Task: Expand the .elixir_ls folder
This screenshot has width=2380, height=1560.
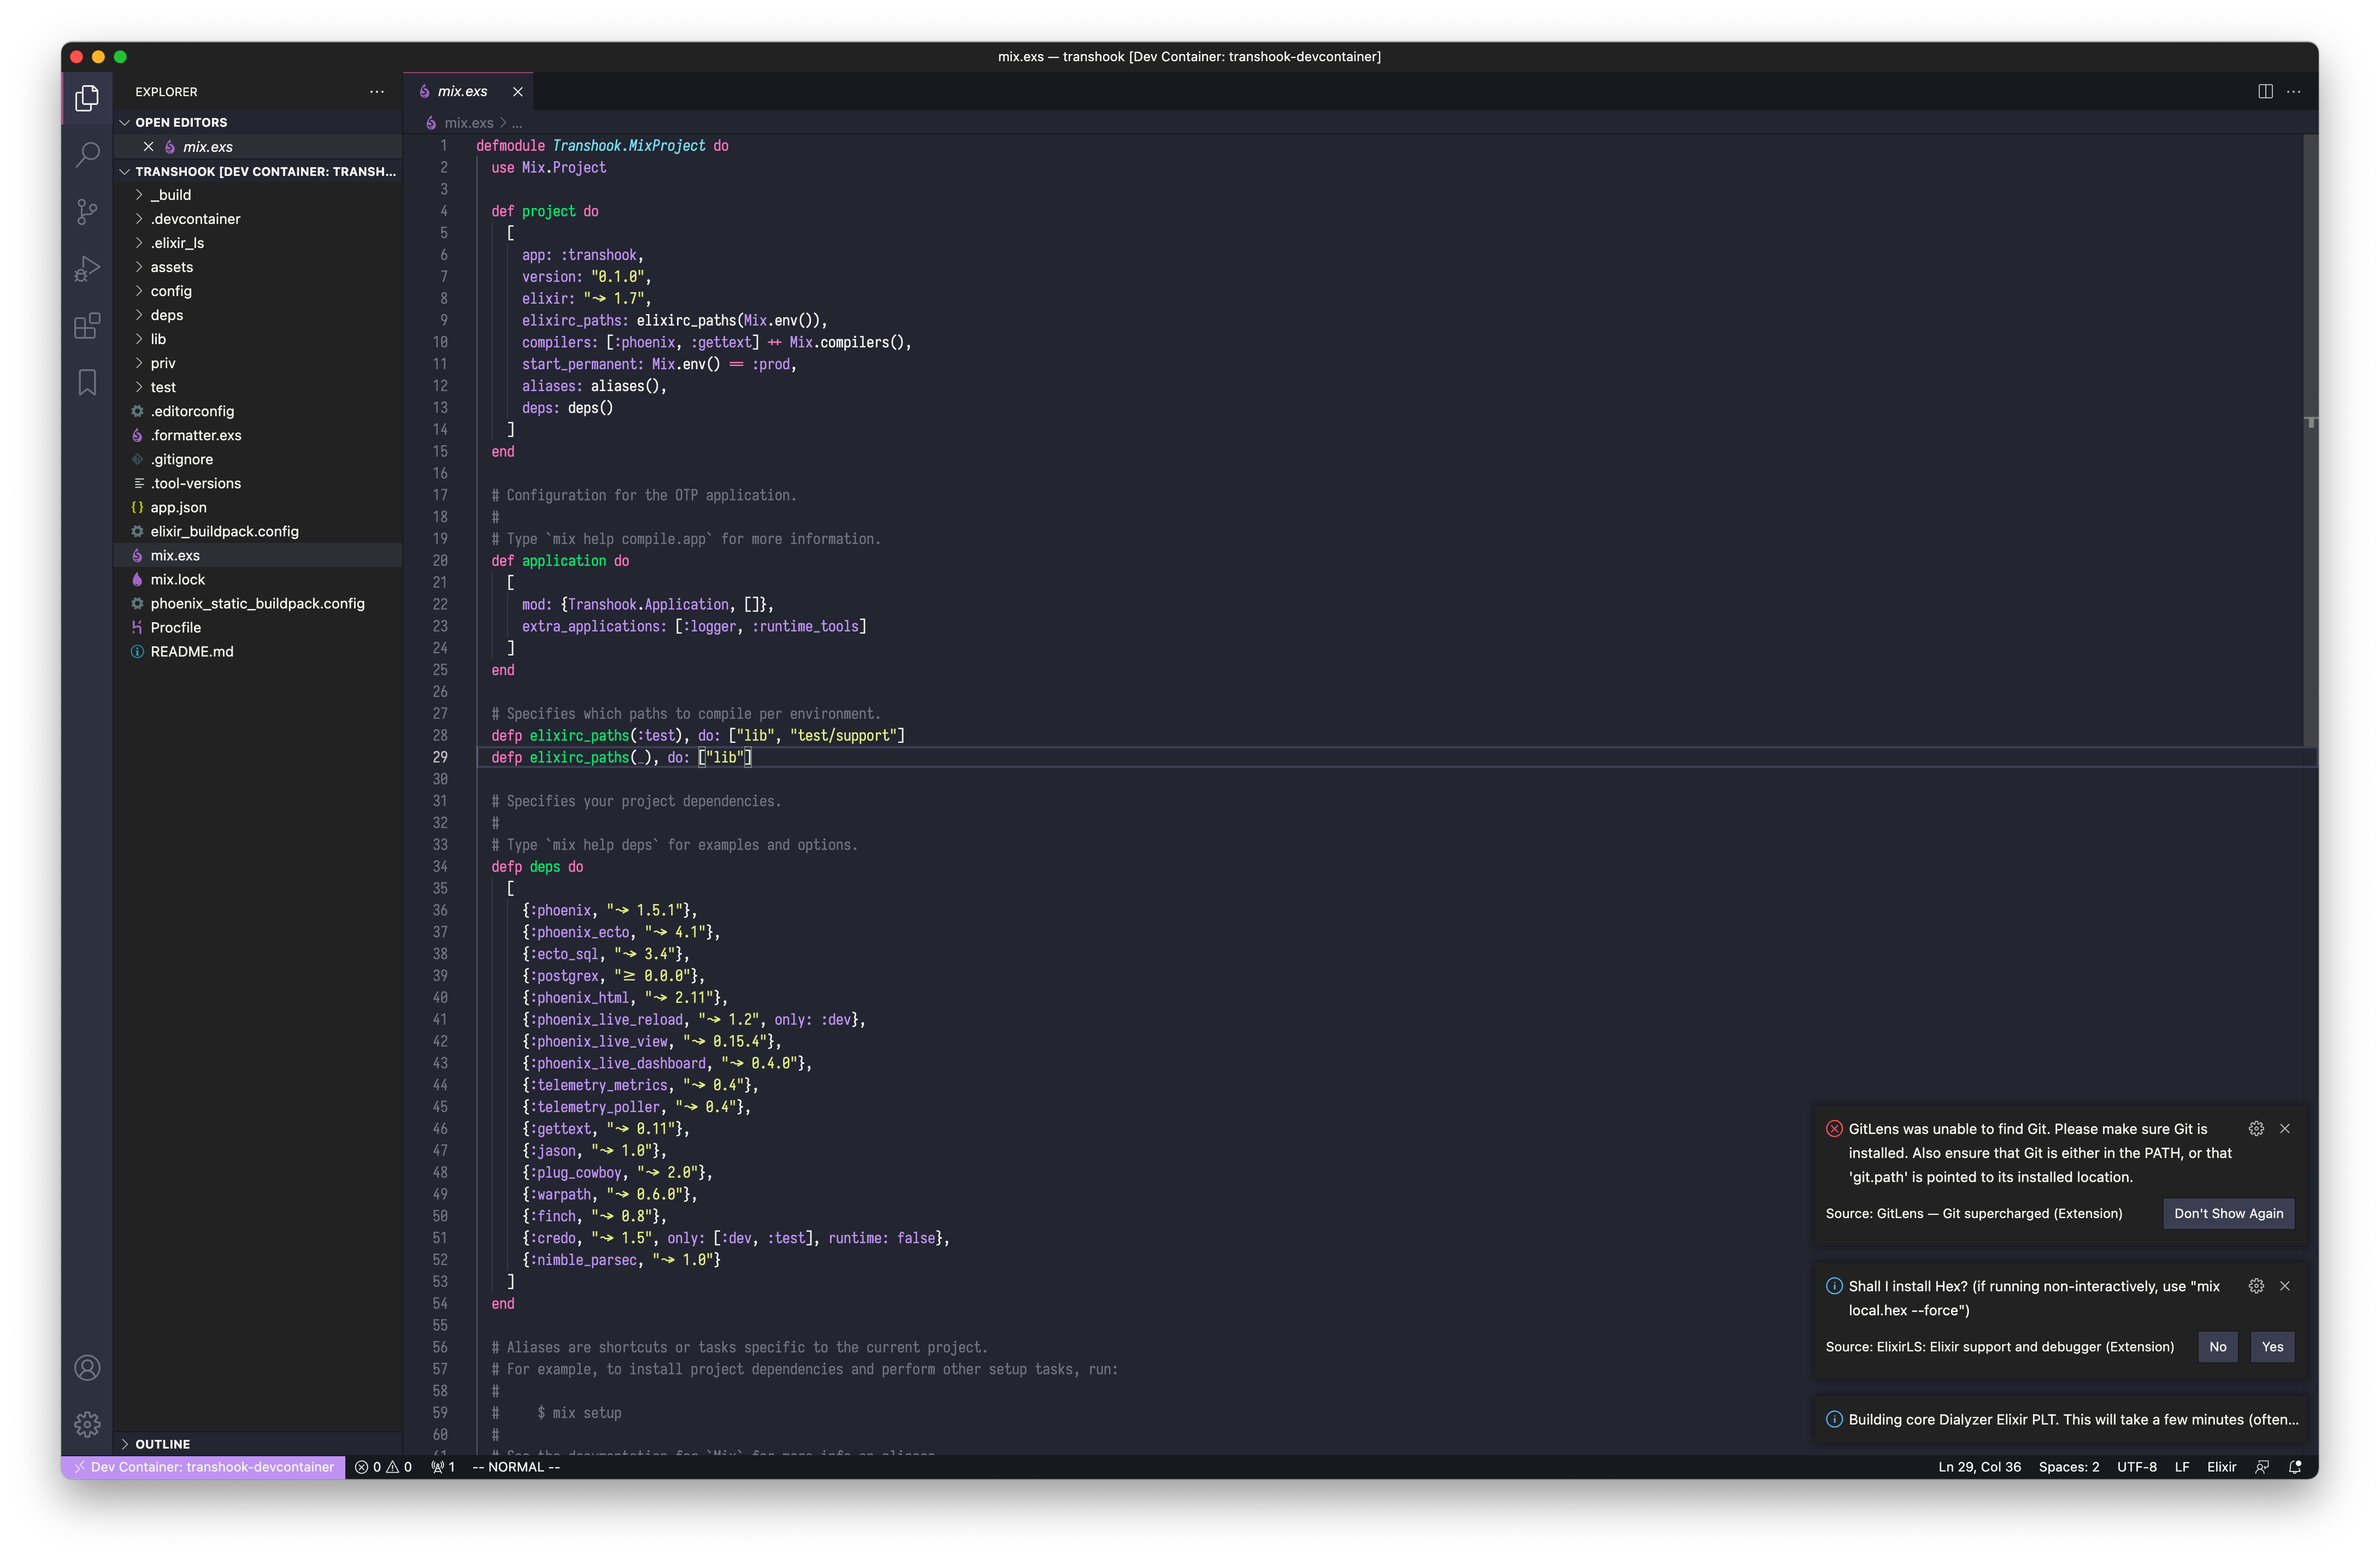Action: coord(258,243)
